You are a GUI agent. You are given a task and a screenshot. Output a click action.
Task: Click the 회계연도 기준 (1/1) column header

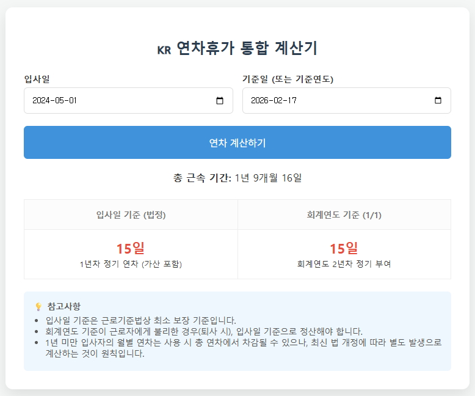344,215
